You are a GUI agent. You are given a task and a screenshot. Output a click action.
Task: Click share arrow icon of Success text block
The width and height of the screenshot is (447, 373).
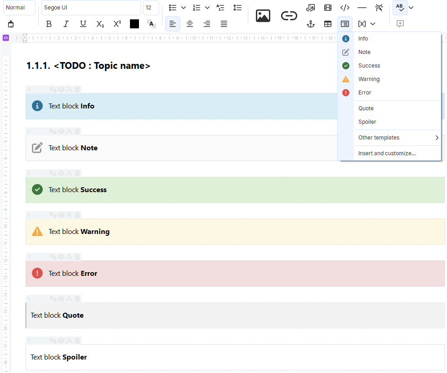click(69, 173)
